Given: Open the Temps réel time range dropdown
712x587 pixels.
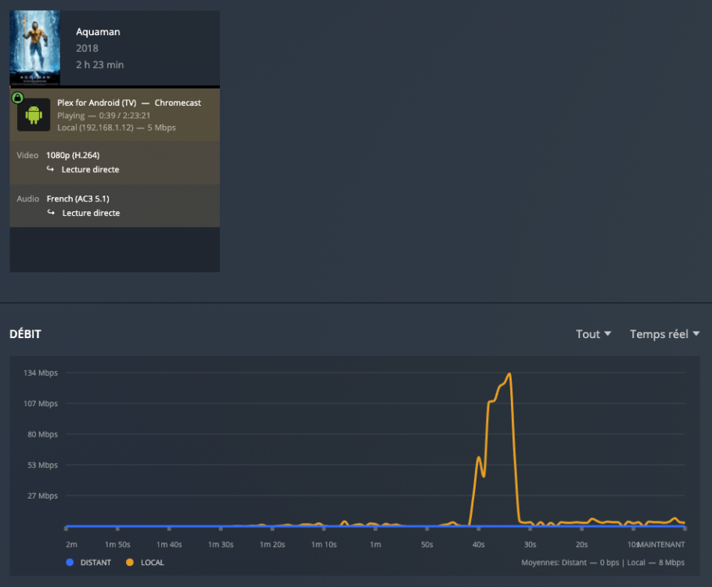Looking at the screenshot, I should point(664,334).
